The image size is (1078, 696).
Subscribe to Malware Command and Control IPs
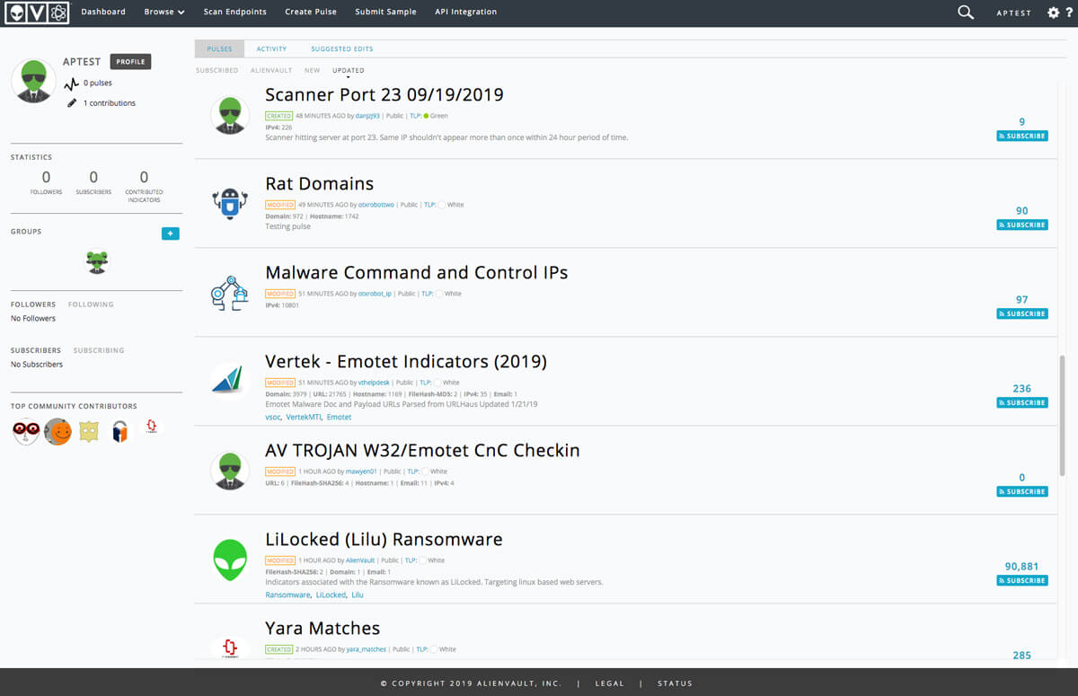[x=1022, y=314]
